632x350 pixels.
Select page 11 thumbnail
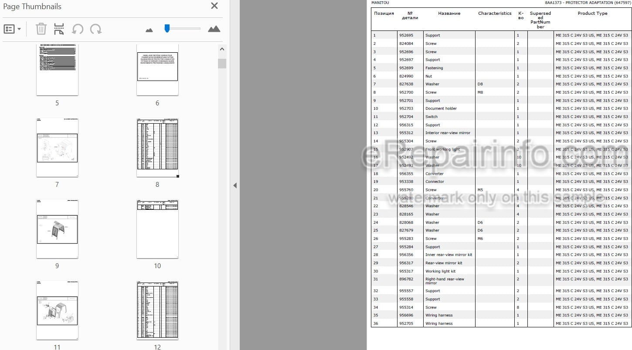point(57,310)
